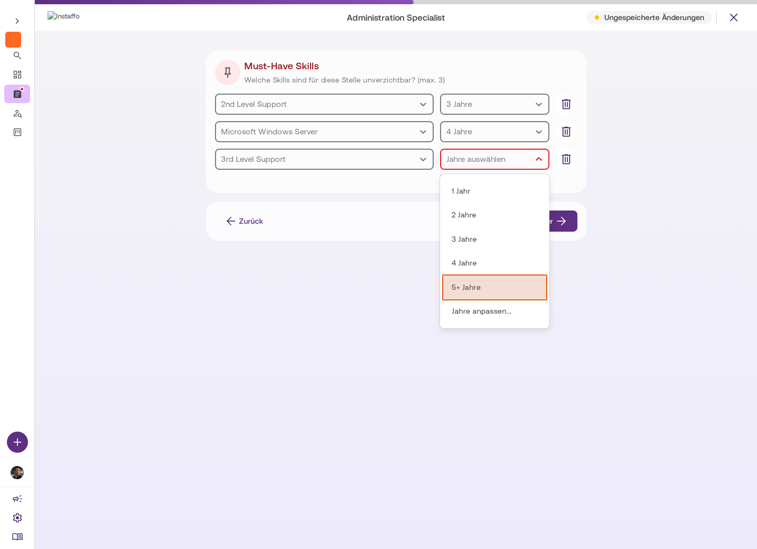The image size is (757, 549).
Task: Click the Administration Specialist title
Action: [396, 17]
